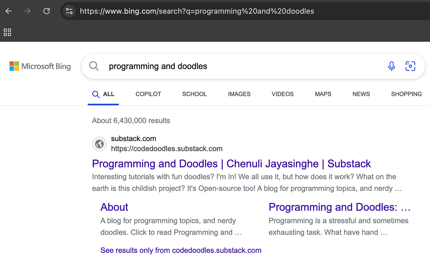The image size is (430, 262).
Task: Click the Microsoft Bing logo
Action: (x=40, y=66)
